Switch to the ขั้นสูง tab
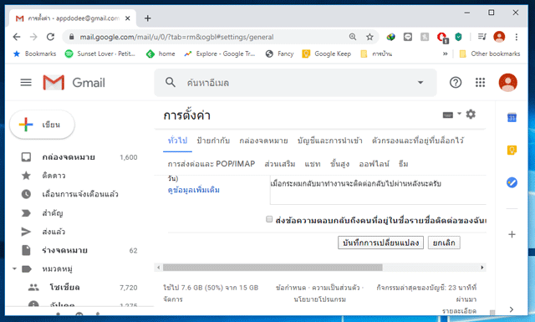This screenshot has width=535, height=322. click(x=339, y=164)
